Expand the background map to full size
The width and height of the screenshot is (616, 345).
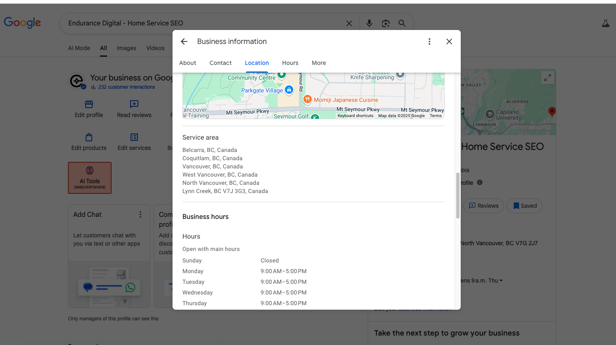pos(547,78)
